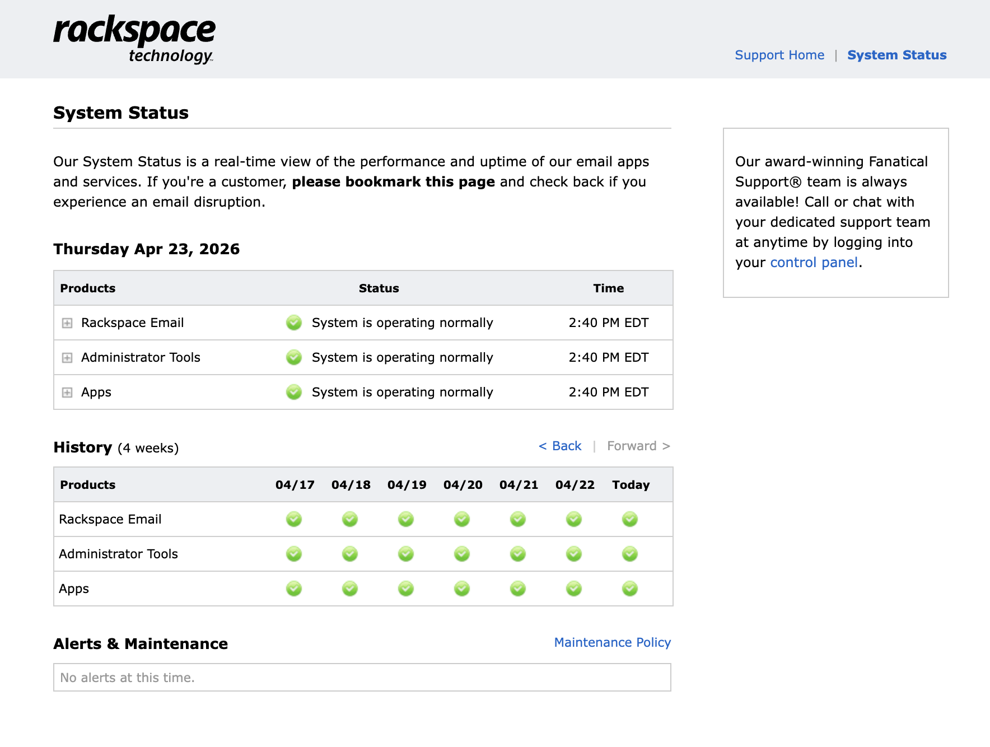The image size is (990, 747).
Task: Select Administrator Tools history icon for 04/19
Action: coord(406,554)
